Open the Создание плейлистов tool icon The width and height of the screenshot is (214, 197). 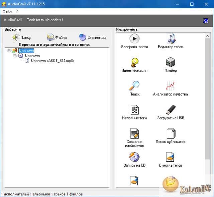click(x=134, y=133)
